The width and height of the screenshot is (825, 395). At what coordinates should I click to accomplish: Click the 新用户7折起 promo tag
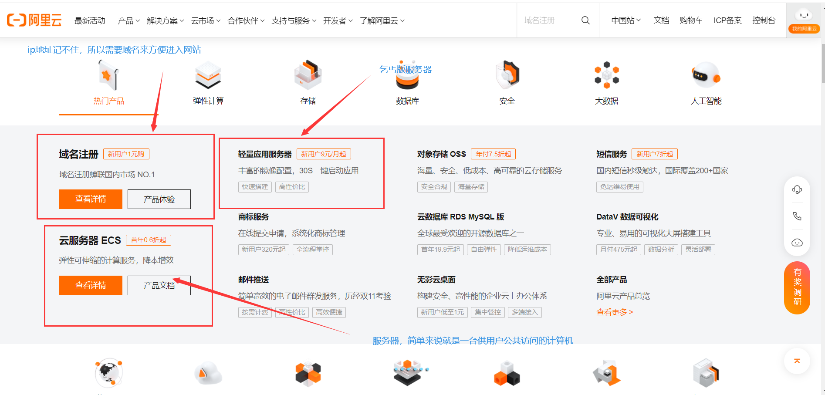[x=655, y=154]
